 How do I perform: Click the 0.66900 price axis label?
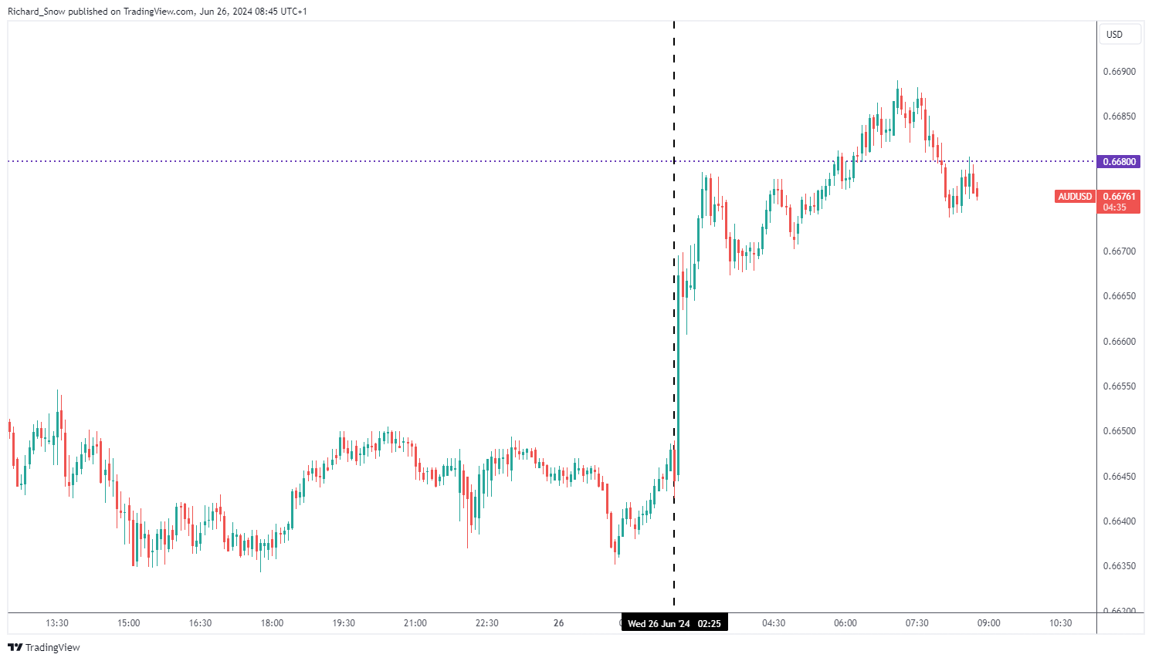tap(1119, 72)
